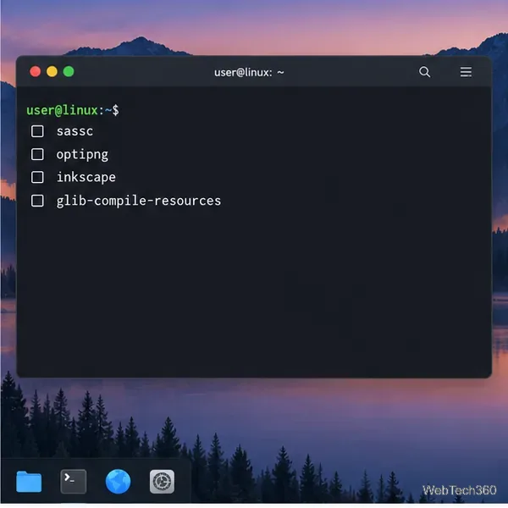508x508 pixels.
Task: Maximize the terminal with green button
Action: [x=69, y=71]
